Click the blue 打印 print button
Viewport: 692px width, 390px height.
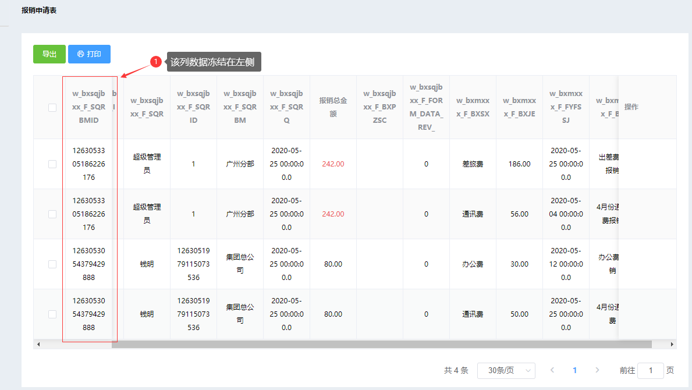[89, 54]
